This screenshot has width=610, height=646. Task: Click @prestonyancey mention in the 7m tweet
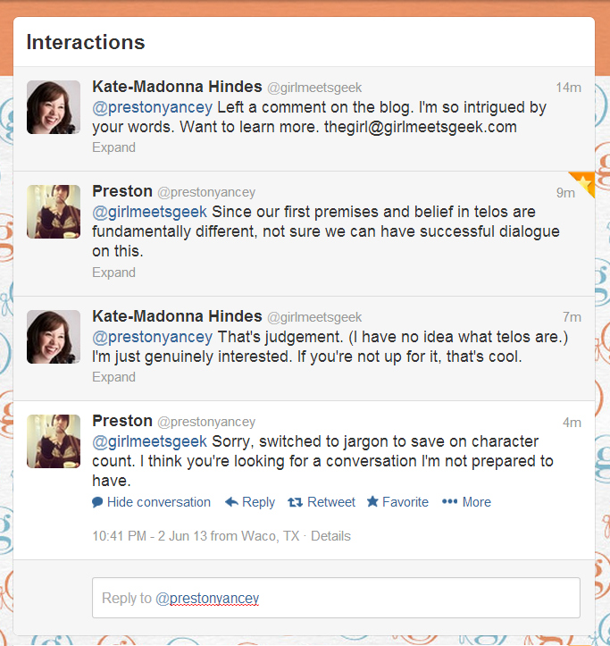(x=153, y=337)
